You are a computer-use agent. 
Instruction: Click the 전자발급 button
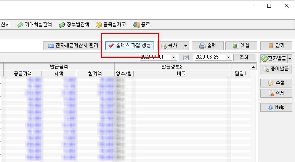point(274,59)
